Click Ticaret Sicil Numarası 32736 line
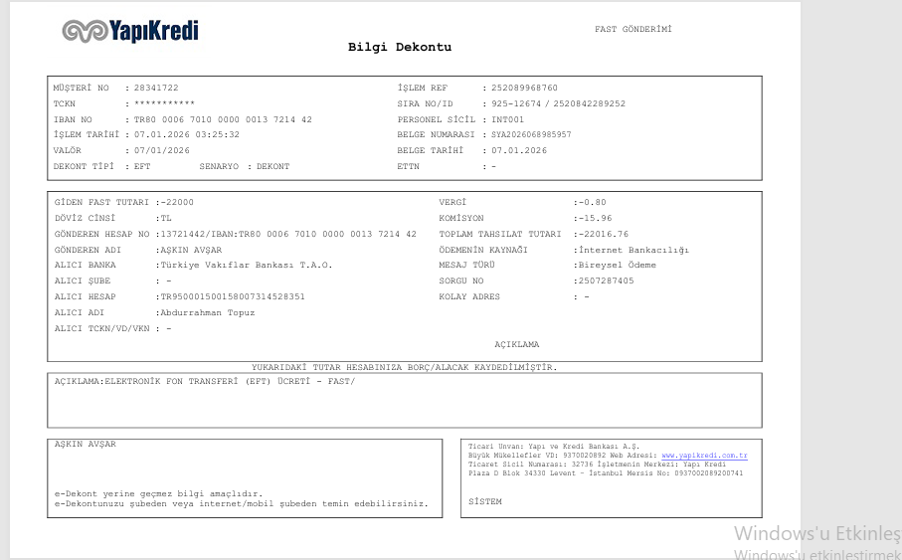This screenshot has width=902, height=560. coord(597,464)
